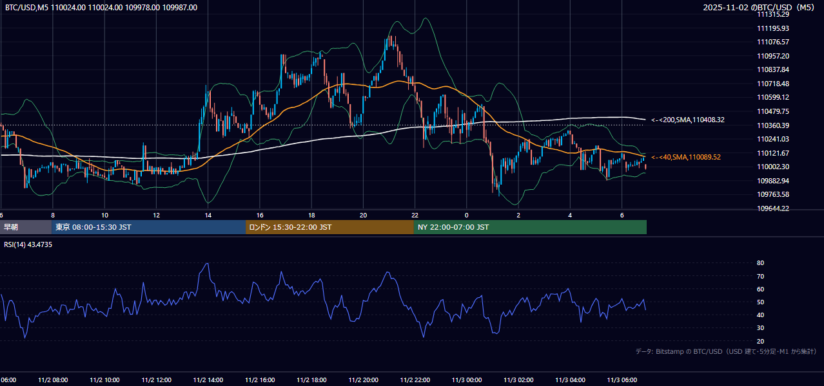The image size is (824, 386).
Task: Click the price axis value 110002.30
Action: pos(773,167)
